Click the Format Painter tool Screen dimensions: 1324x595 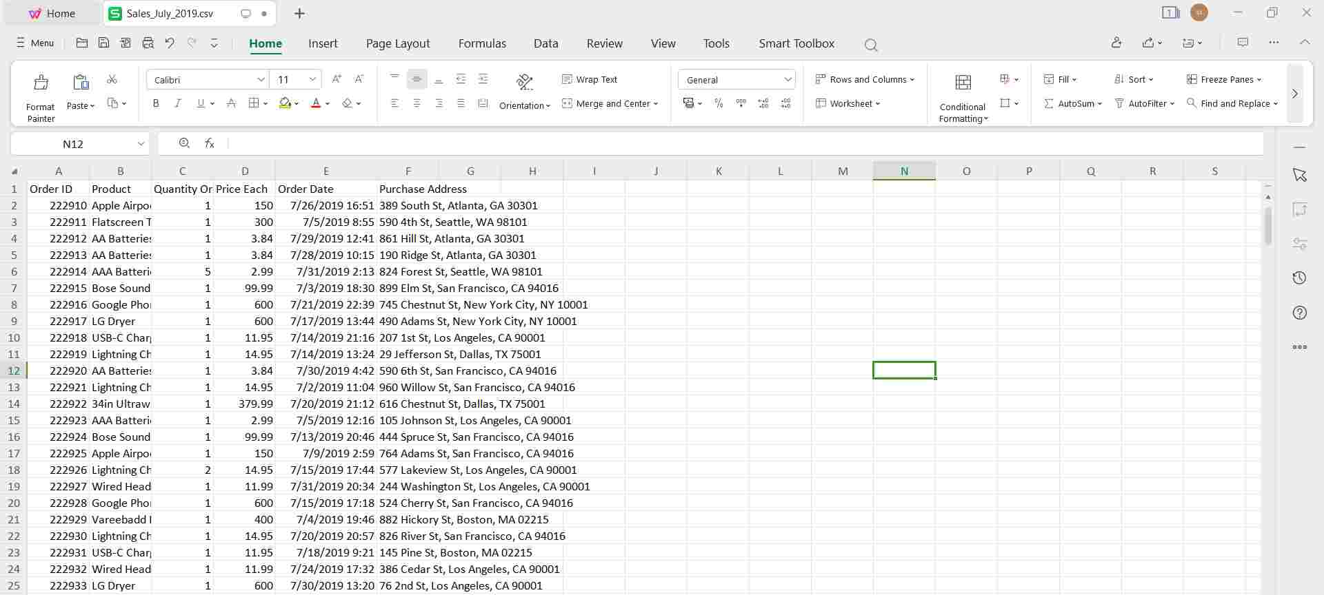pyautogui.click(x=41, y=97)
